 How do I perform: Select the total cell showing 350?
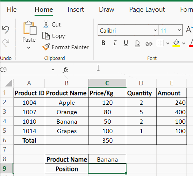[108, 140]
